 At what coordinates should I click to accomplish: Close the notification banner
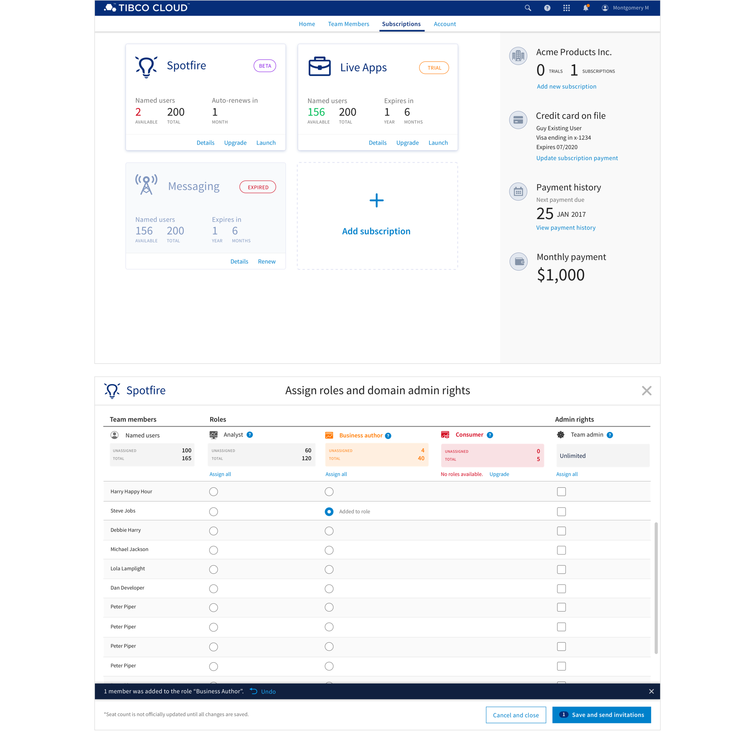(651, 691)
